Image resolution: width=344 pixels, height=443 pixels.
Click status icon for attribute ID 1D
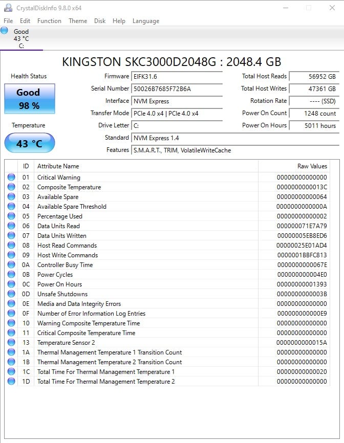tap(11, 381)
